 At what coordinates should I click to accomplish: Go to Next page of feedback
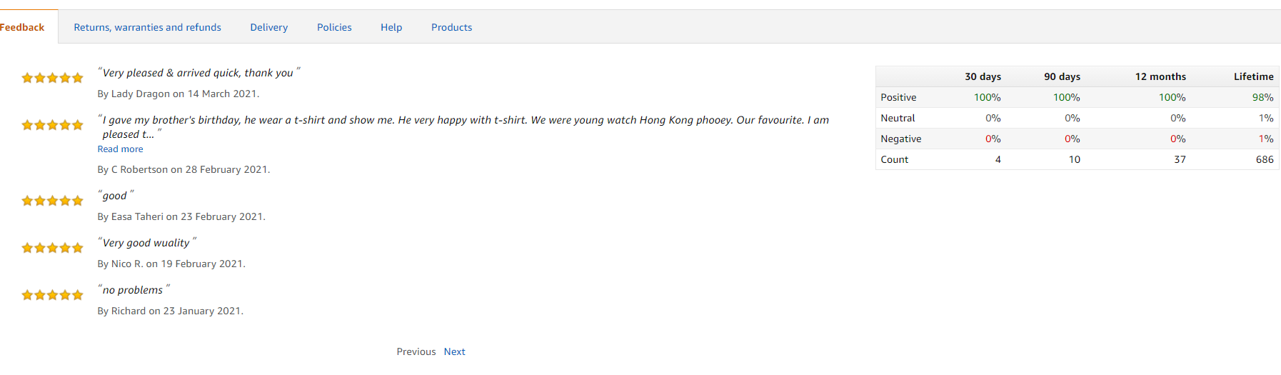(x=454, y=351)
